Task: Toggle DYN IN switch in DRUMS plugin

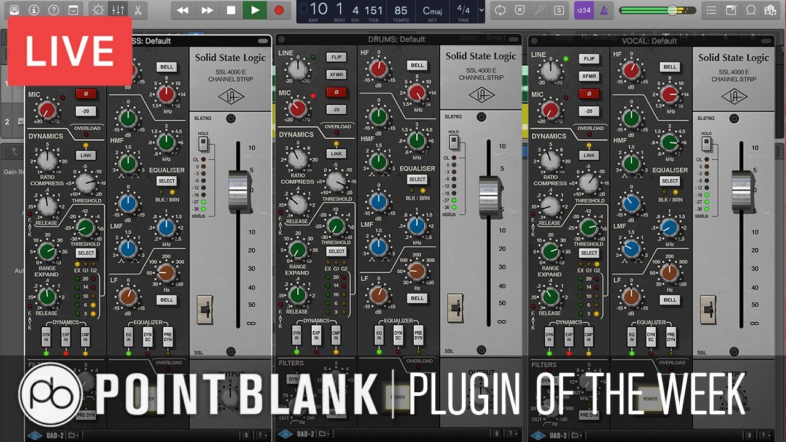Action: click(x=297, y=335)
